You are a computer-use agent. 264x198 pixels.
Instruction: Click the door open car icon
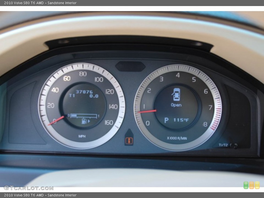[176, 94]
